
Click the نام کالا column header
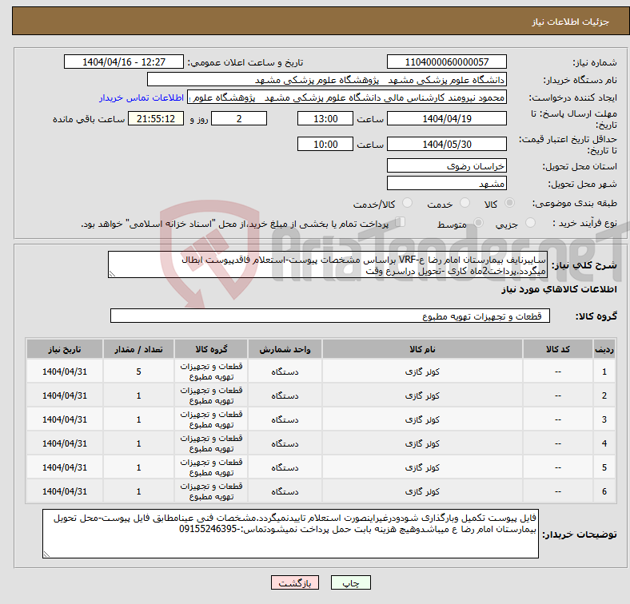[x=422, y=349]
